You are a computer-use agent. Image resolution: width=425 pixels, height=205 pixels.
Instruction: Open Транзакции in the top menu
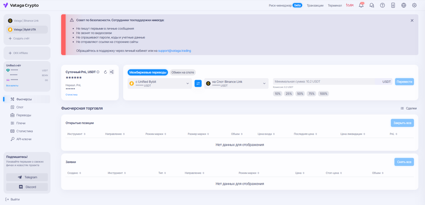(x=315, y=5)
